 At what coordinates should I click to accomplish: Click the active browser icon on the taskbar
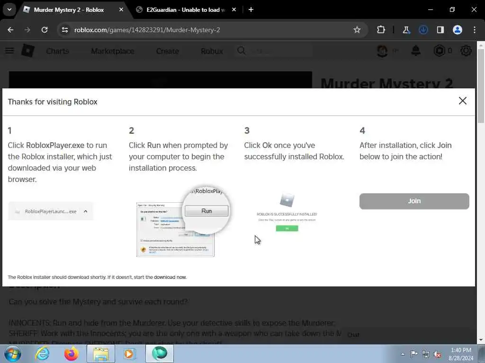click(160, 354)
